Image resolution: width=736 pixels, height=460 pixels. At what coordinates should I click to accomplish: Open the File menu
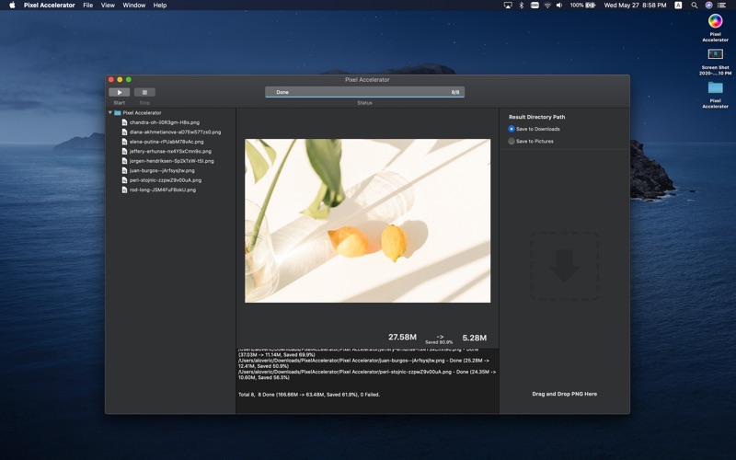pyautogui.click(x=87, y=6)
